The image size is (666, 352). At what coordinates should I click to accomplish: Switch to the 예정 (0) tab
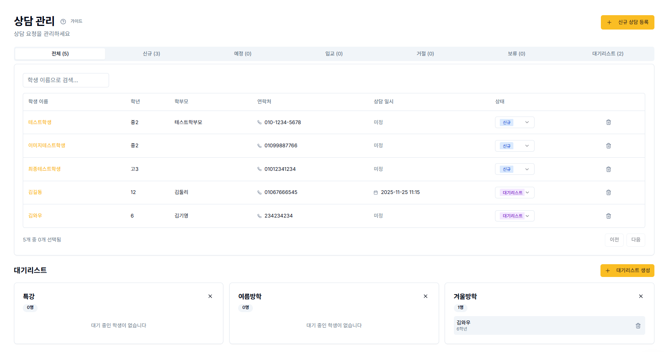[243, 54]
